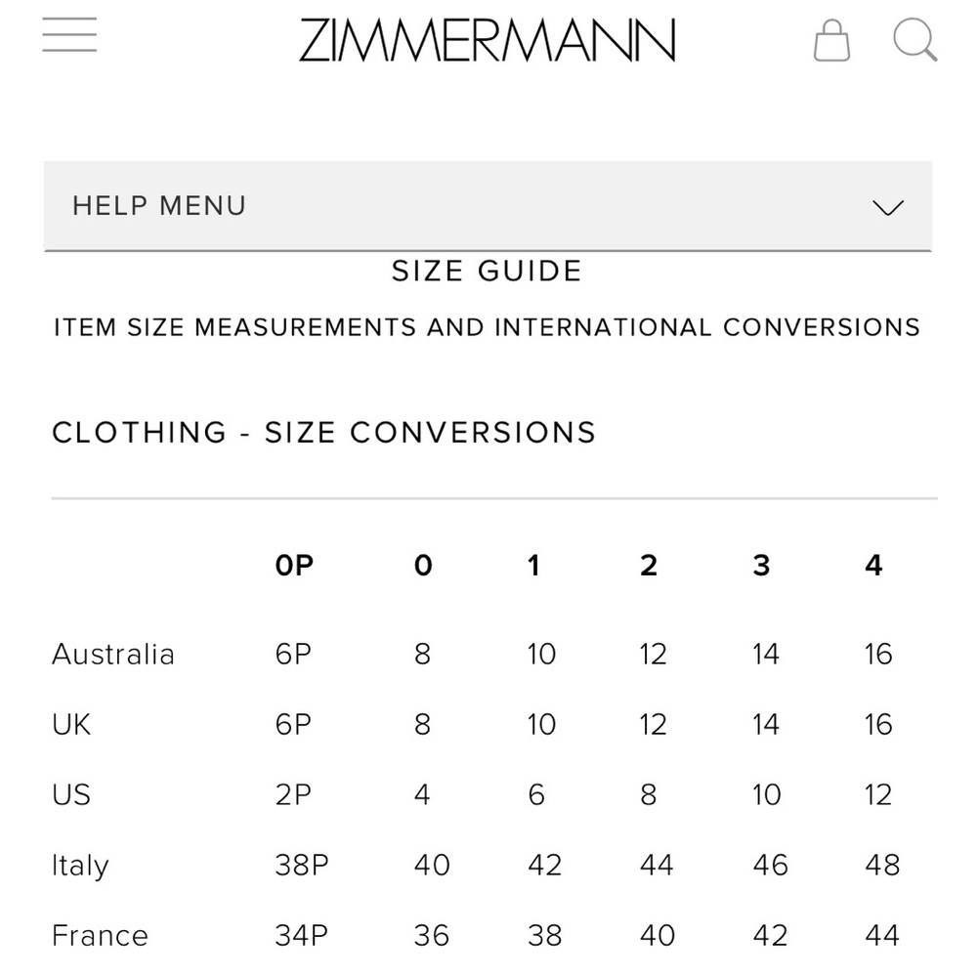Click the Australia row label
977x977 pixels.
(x=113, y=655)
